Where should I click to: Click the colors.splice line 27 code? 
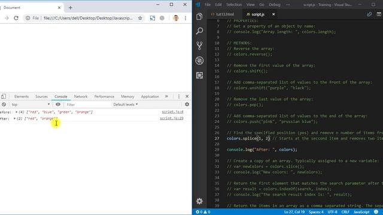pyautogui.click(x=248, y=139)
